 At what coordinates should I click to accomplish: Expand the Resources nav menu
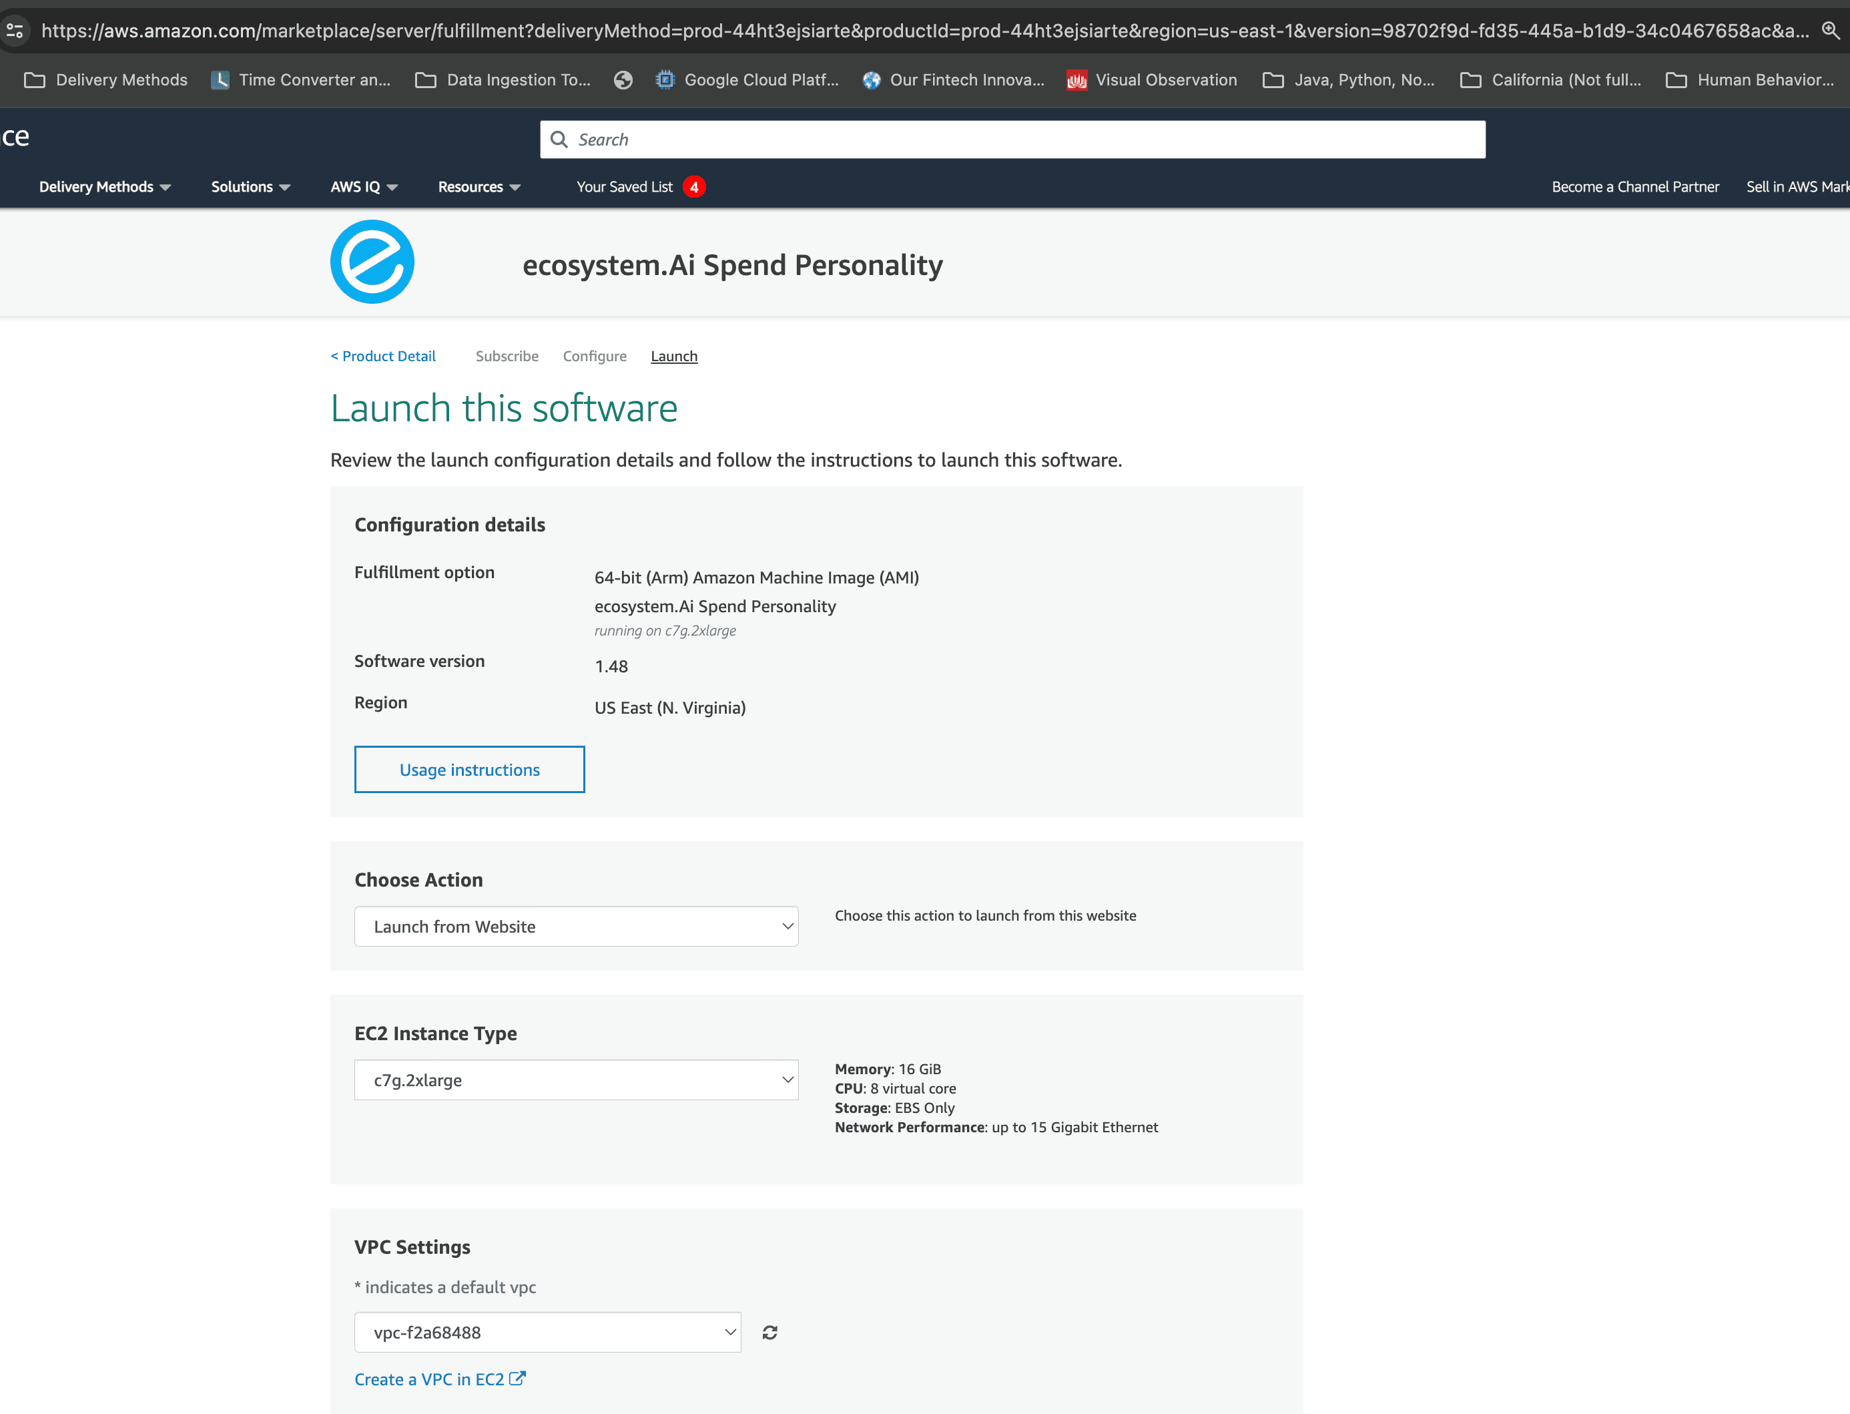tap(479, 187)
